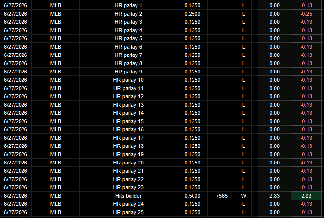
Task: Select the date in HR parlay 25 row
Action: pos(16,212)
